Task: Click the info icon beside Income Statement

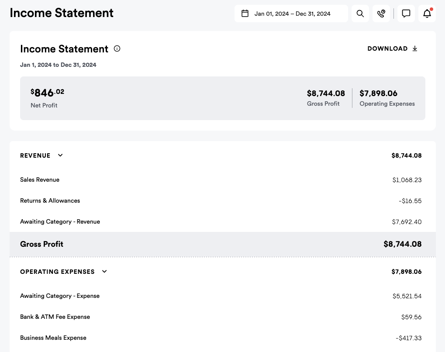Action: tap(117, 48)
